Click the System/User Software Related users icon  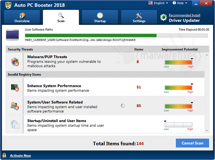(15, 106)
